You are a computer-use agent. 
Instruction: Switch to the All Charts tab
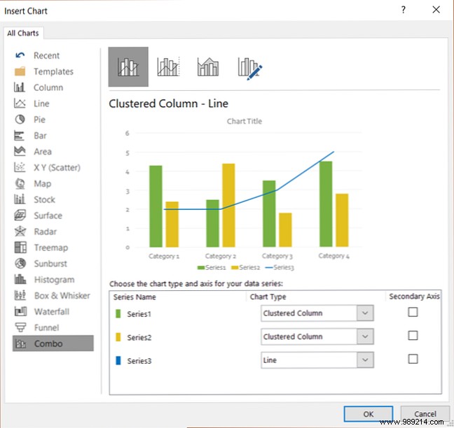(23, 34)
